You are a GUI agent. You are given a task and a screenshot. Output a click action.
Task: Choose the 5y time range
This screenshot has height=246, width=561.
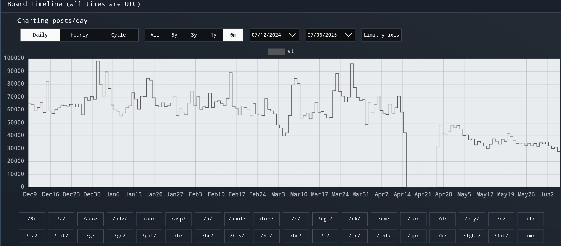click(x=174, y=35)
